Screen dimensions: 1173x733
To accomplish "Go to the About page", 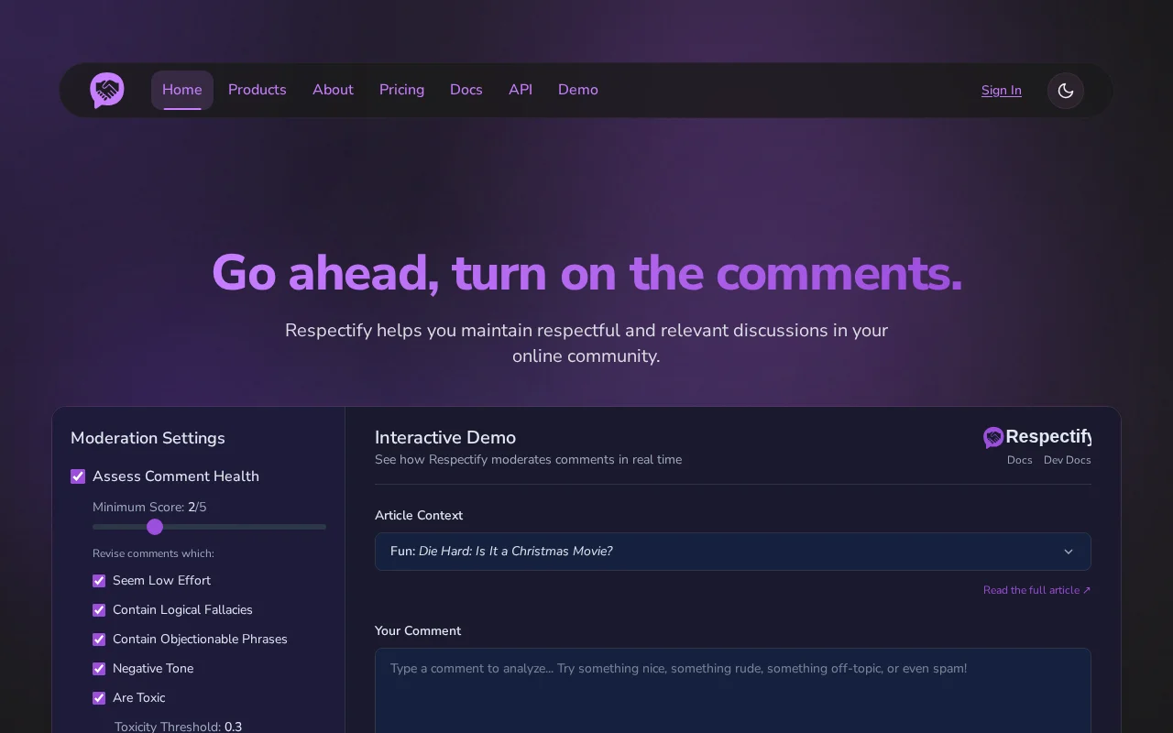I will click(x=333, y=90).
